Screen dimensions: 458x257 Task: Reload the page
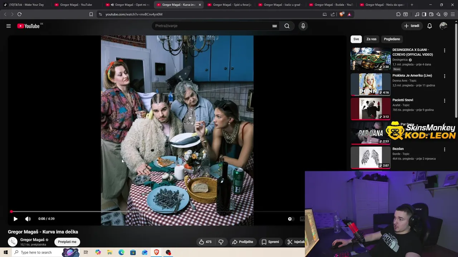click(20, 14)
